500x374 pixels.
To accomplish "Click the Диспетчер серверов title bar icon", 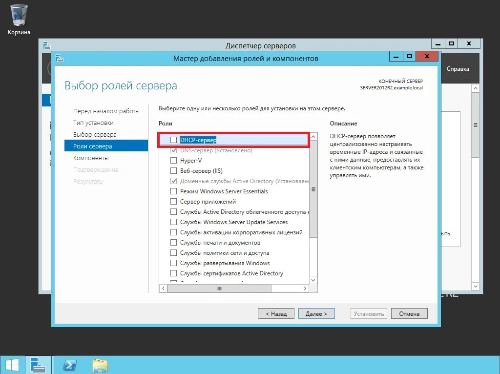I will click(x=47, y=45).
